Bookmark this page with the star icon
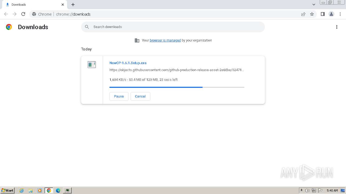 [x=312, y=14]
